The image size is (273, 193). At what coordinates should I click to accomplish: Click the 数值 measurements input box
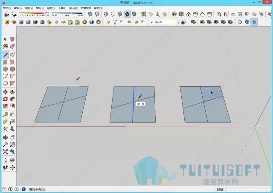coord(246,189)
